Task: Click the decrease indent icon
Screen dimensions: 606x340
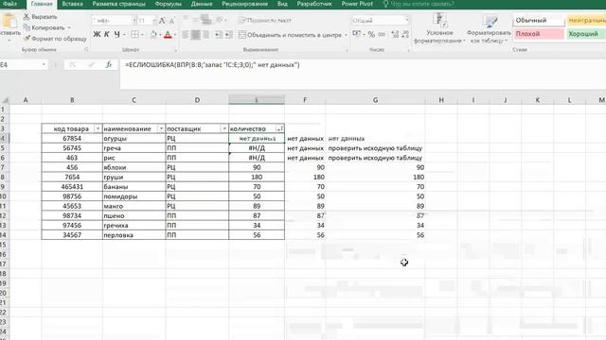Action: point(218,35)
